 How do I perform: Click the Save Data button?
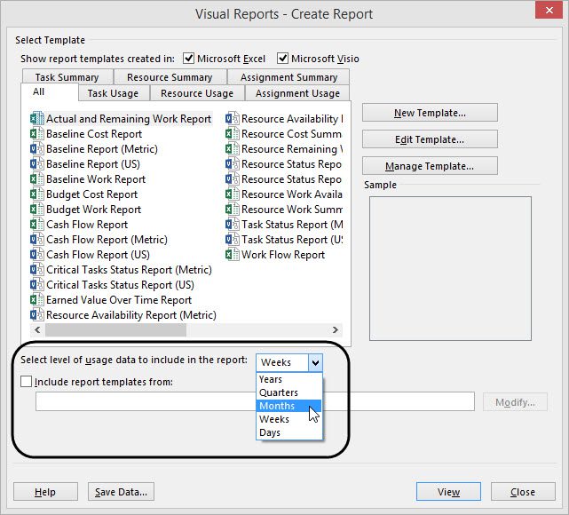[121, 492]
